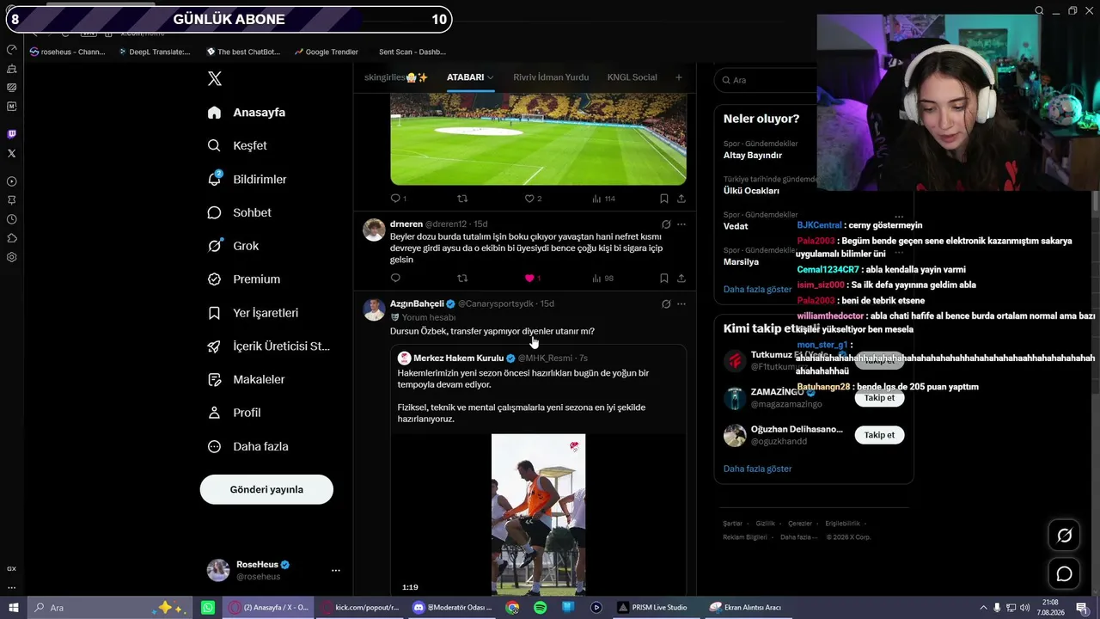
Task: Open the DeepL Translate bookmark
Action: tap(153, 52)
